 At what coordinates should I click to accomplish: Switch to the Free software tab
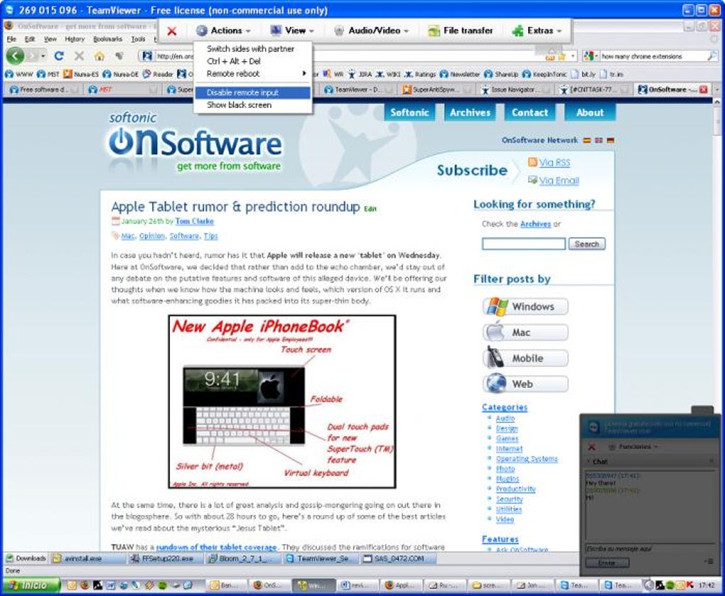click(x=43, y=90)
